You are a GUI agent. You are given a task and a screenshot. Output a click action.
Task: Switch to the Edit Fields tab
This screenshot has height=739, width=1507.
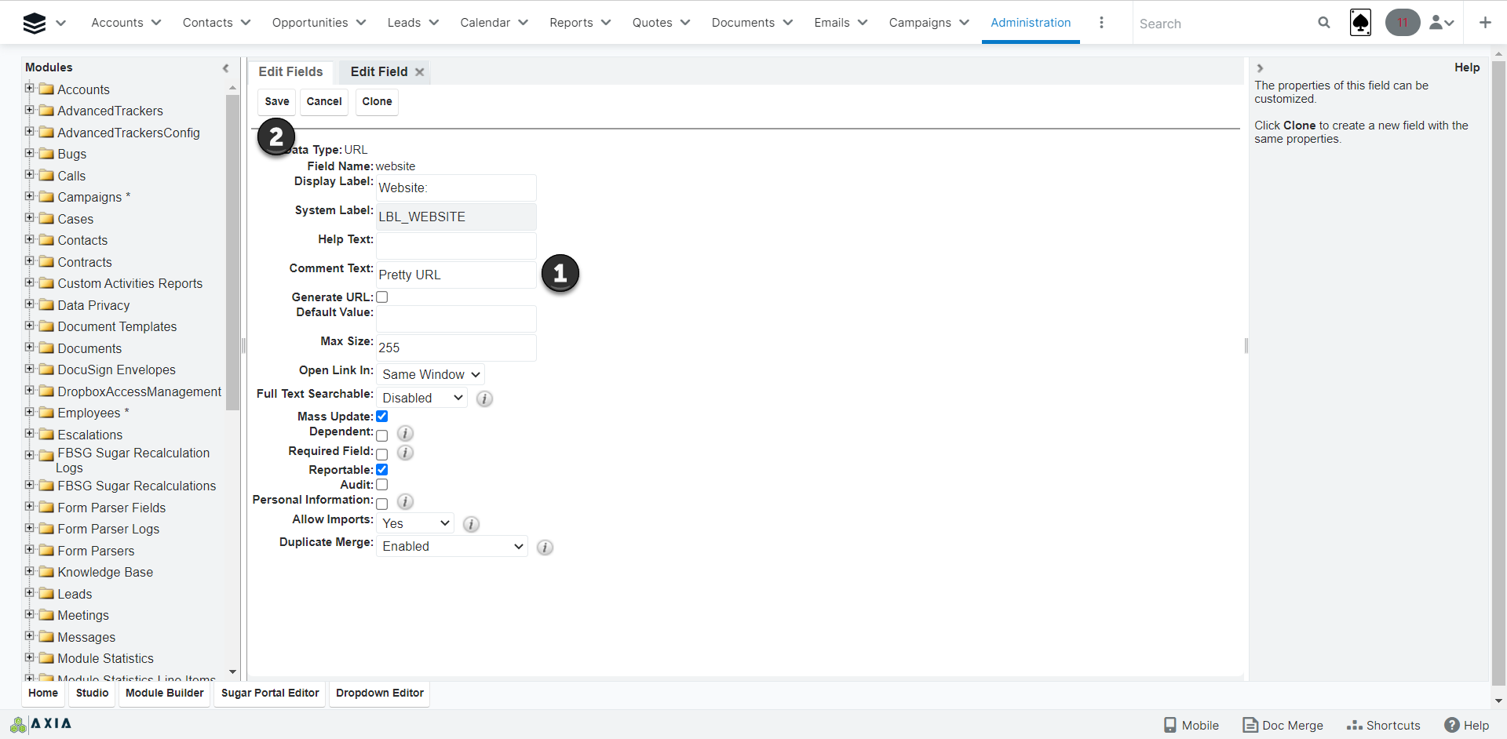point(290,72)
